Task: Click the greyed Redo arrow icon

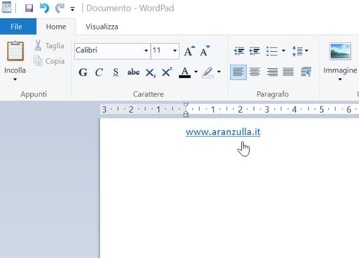Action: click(60, 8)
